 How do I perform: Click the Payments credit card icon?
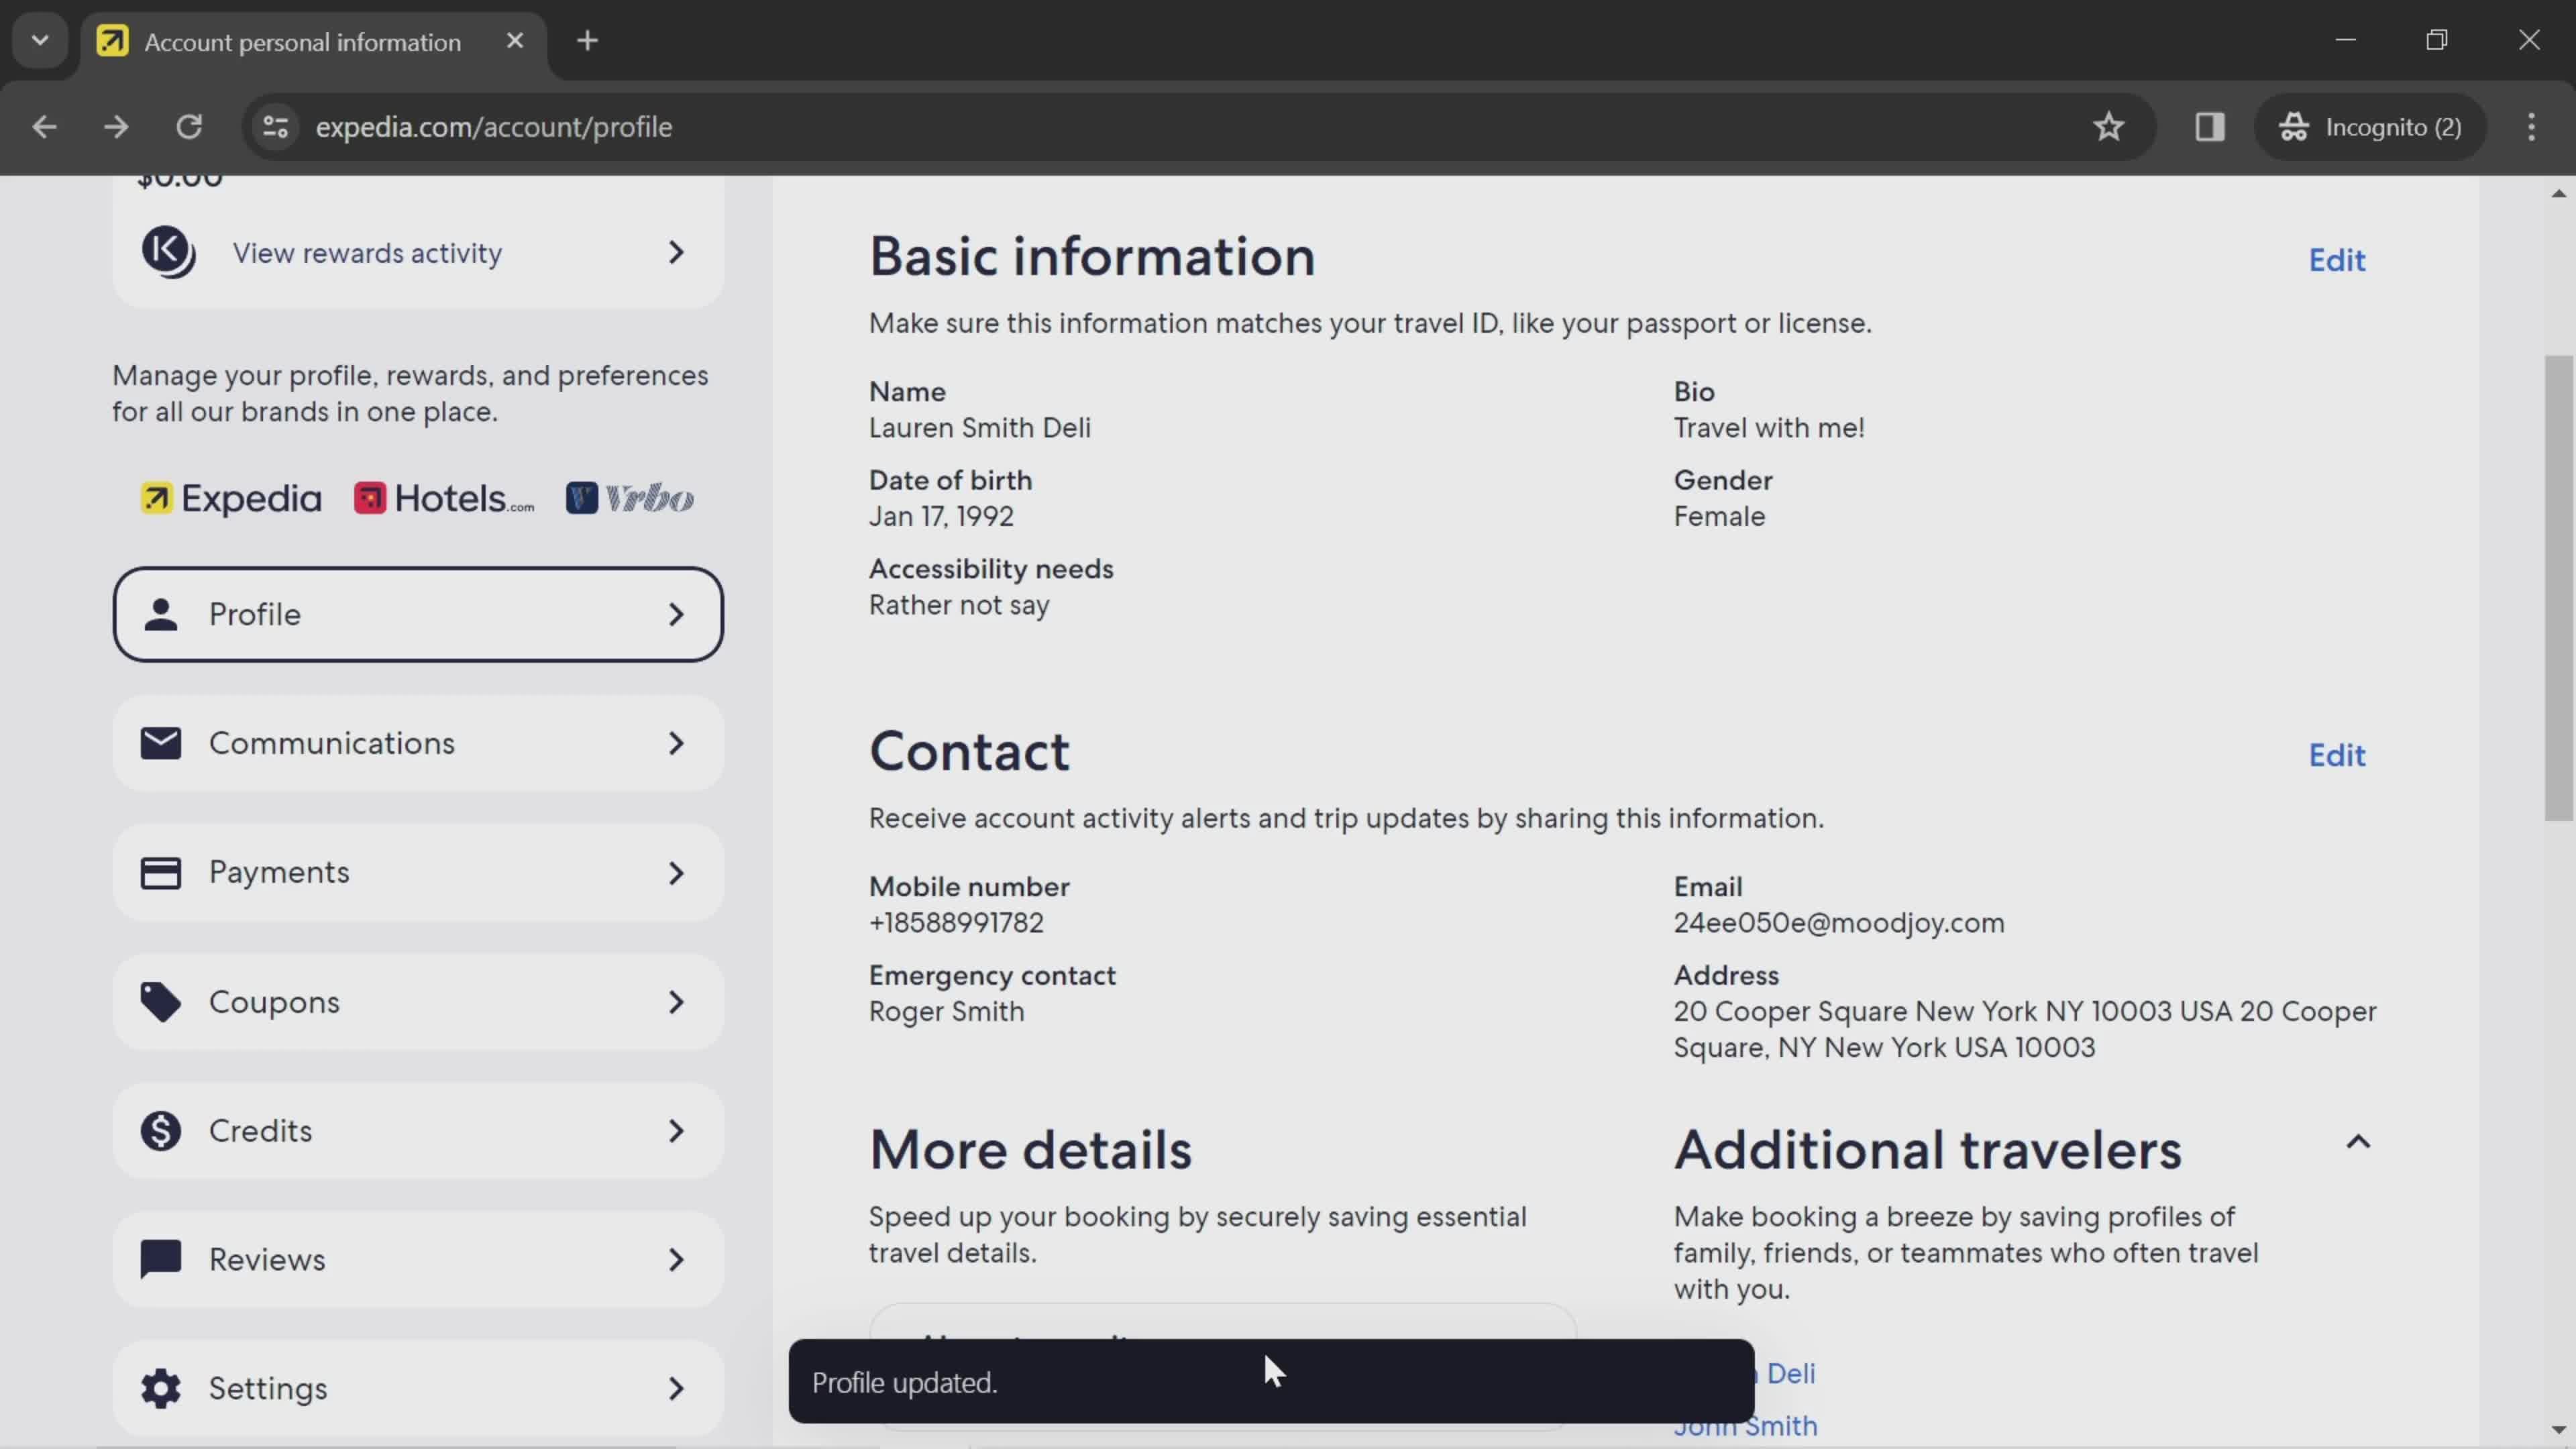pos(160,873)
